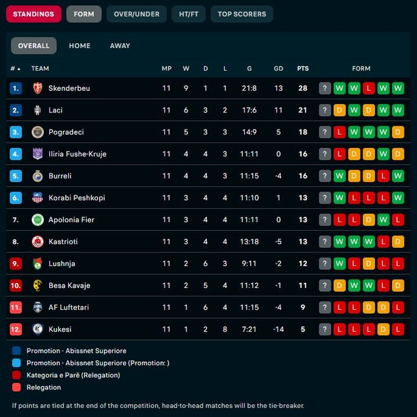Open the Form tab

(84, 14)
